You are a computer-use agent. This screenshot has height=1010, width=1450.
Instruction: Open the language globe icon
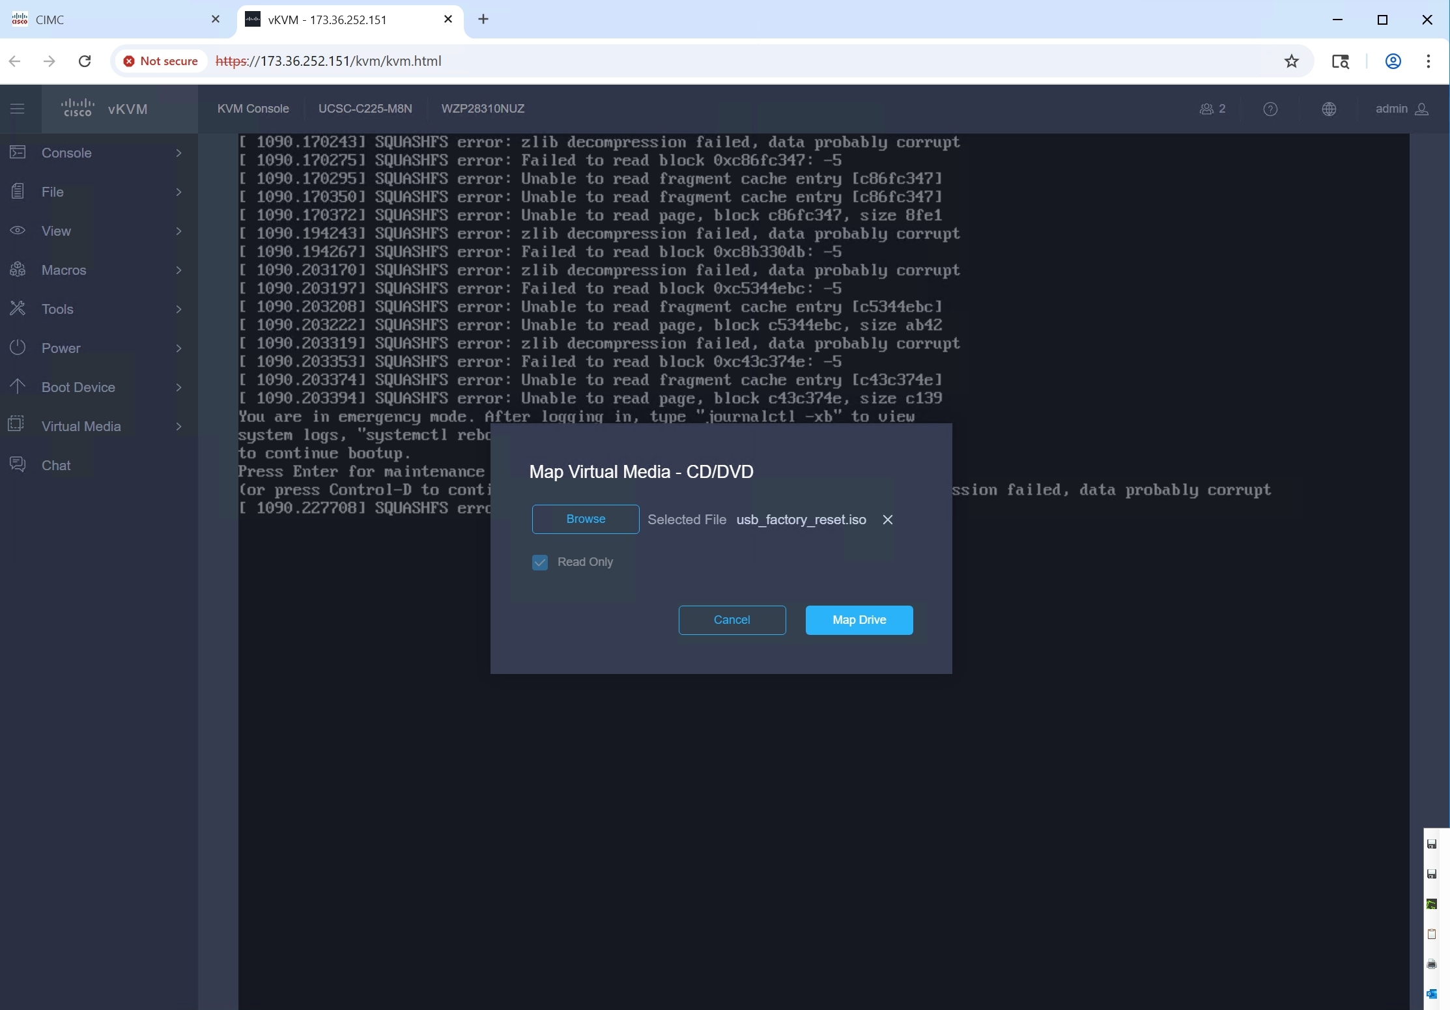1329,109
